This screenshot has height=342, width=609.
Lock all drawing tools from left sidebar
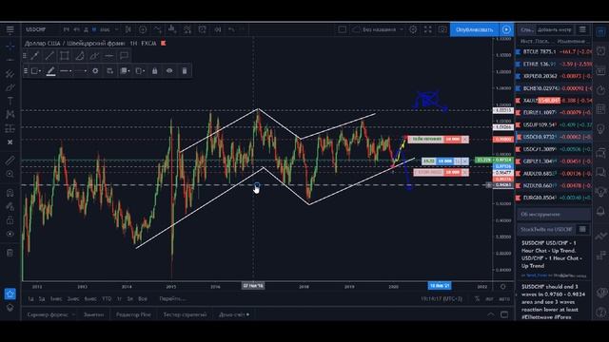coord(10,220)
